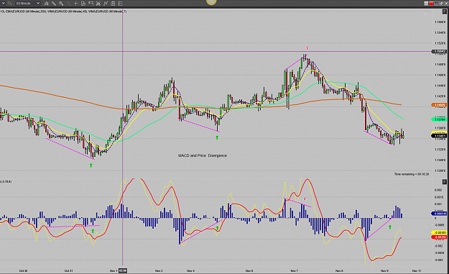Click the yellow MACD value marker

439,232
